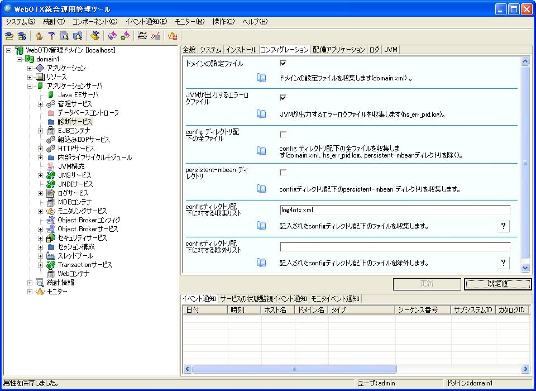Click the ? help button for 除外リスト
Viewport: 536px width, 391px height.
tap(503, 263)
